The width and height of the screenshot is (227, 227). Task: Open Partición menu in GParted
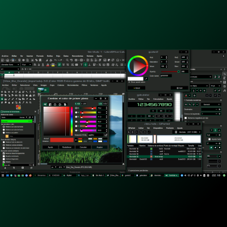coord(170,128)
